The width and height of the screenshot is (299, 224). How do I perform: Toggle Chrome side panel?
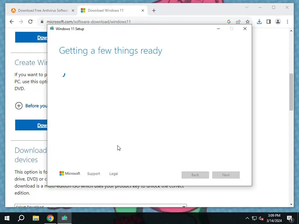269,22
